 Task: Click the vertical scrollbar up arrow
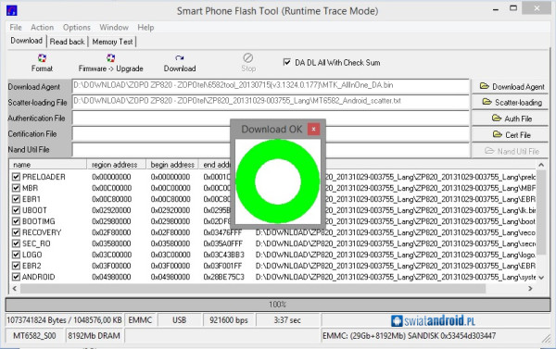click(x=541, y=165)
